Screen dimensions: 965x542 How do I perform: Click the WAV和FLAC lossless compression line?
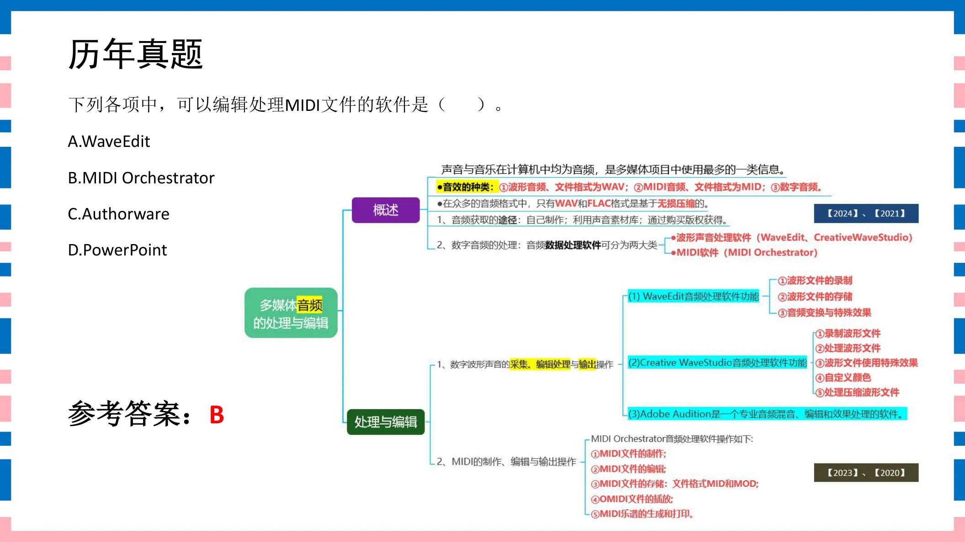[573, 203]
